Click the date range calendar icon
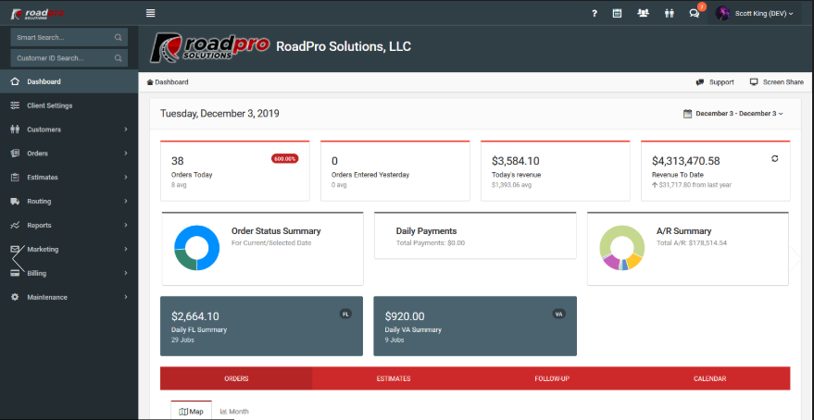Screen dimensions: 814x420 (x=687, y=114)
